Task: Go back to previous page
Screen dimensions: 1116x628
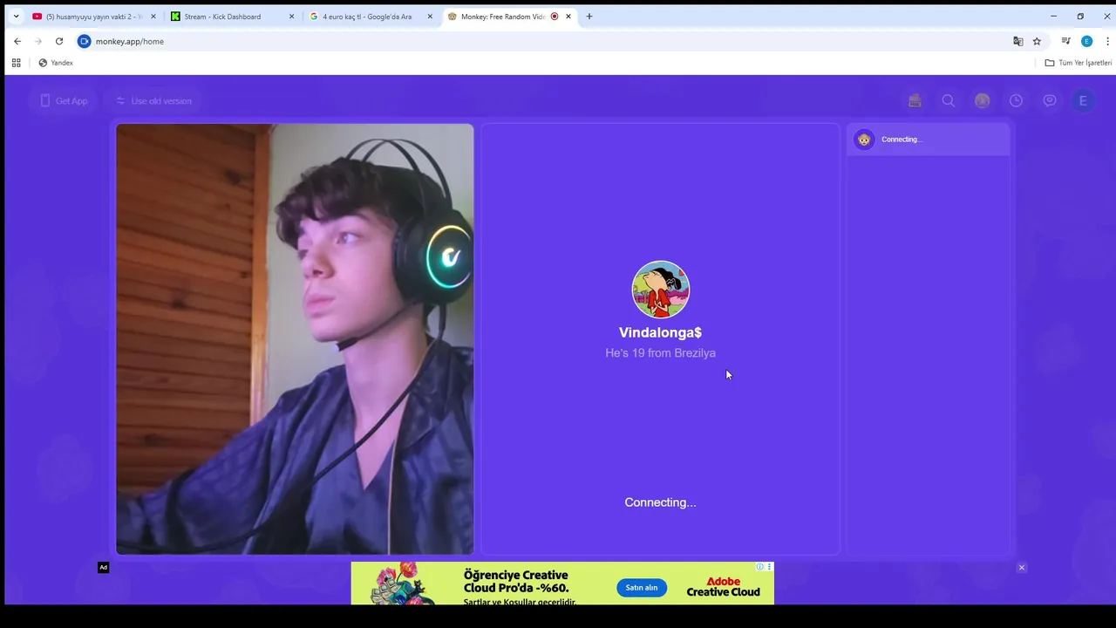Action: tap(17, 41)
